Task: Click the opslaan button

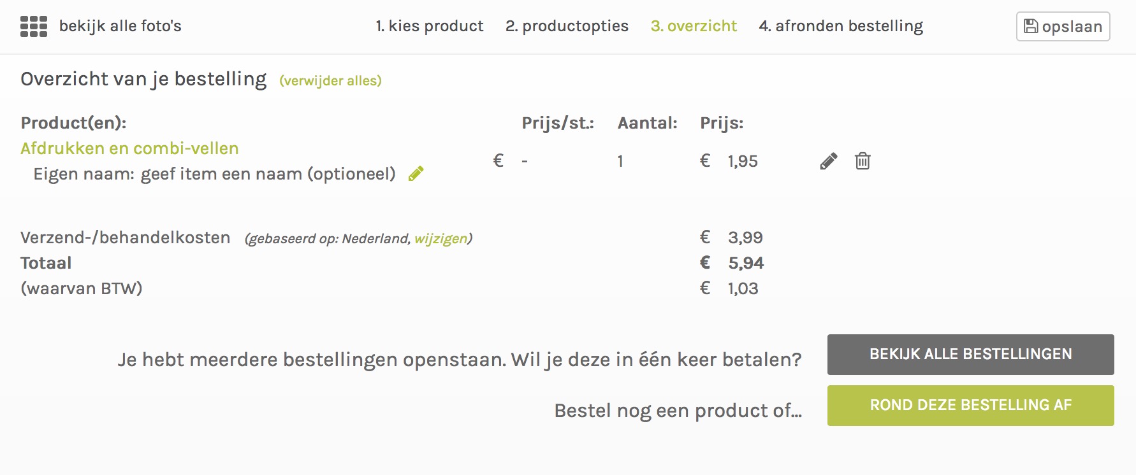Action: (1063, 26)
